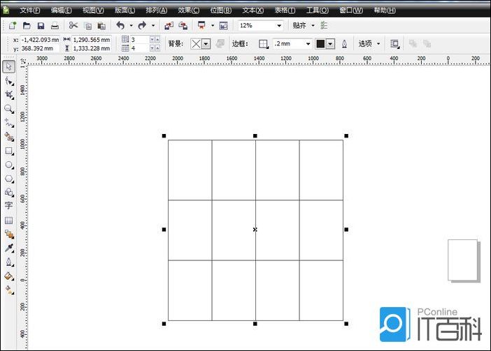
Task: Select the Table tool in toolbox
Action: click(x=8, y=220)
